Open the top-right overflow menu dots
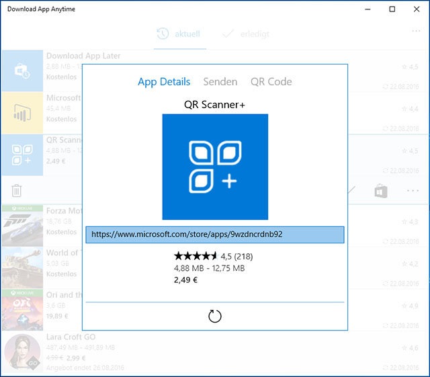Viewport: 430px width, 377px height. coord(416,31)
